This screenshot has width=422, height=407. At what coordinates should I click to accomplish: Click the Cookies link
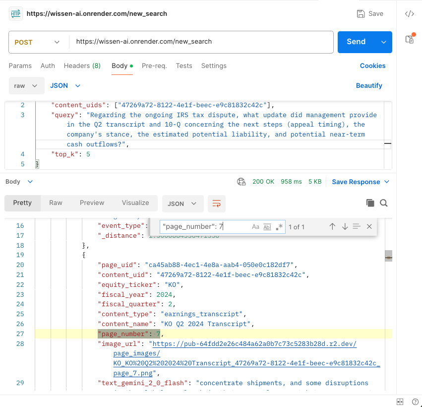[372, 66]
